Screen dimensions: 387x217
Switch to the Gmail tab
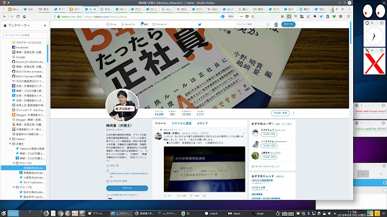coord(44,9)
